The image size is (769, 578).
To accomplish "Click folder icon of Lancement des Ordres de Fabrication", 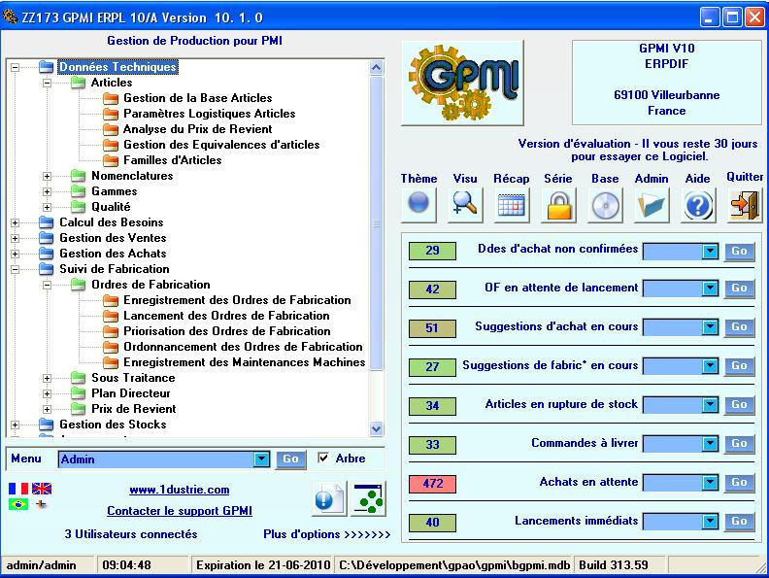I will [111, 316].
